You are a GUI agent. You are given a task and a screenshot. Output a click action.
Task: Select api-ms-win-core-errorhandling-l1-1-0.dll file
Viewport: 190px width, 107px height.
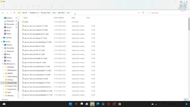tap(38, 42)
